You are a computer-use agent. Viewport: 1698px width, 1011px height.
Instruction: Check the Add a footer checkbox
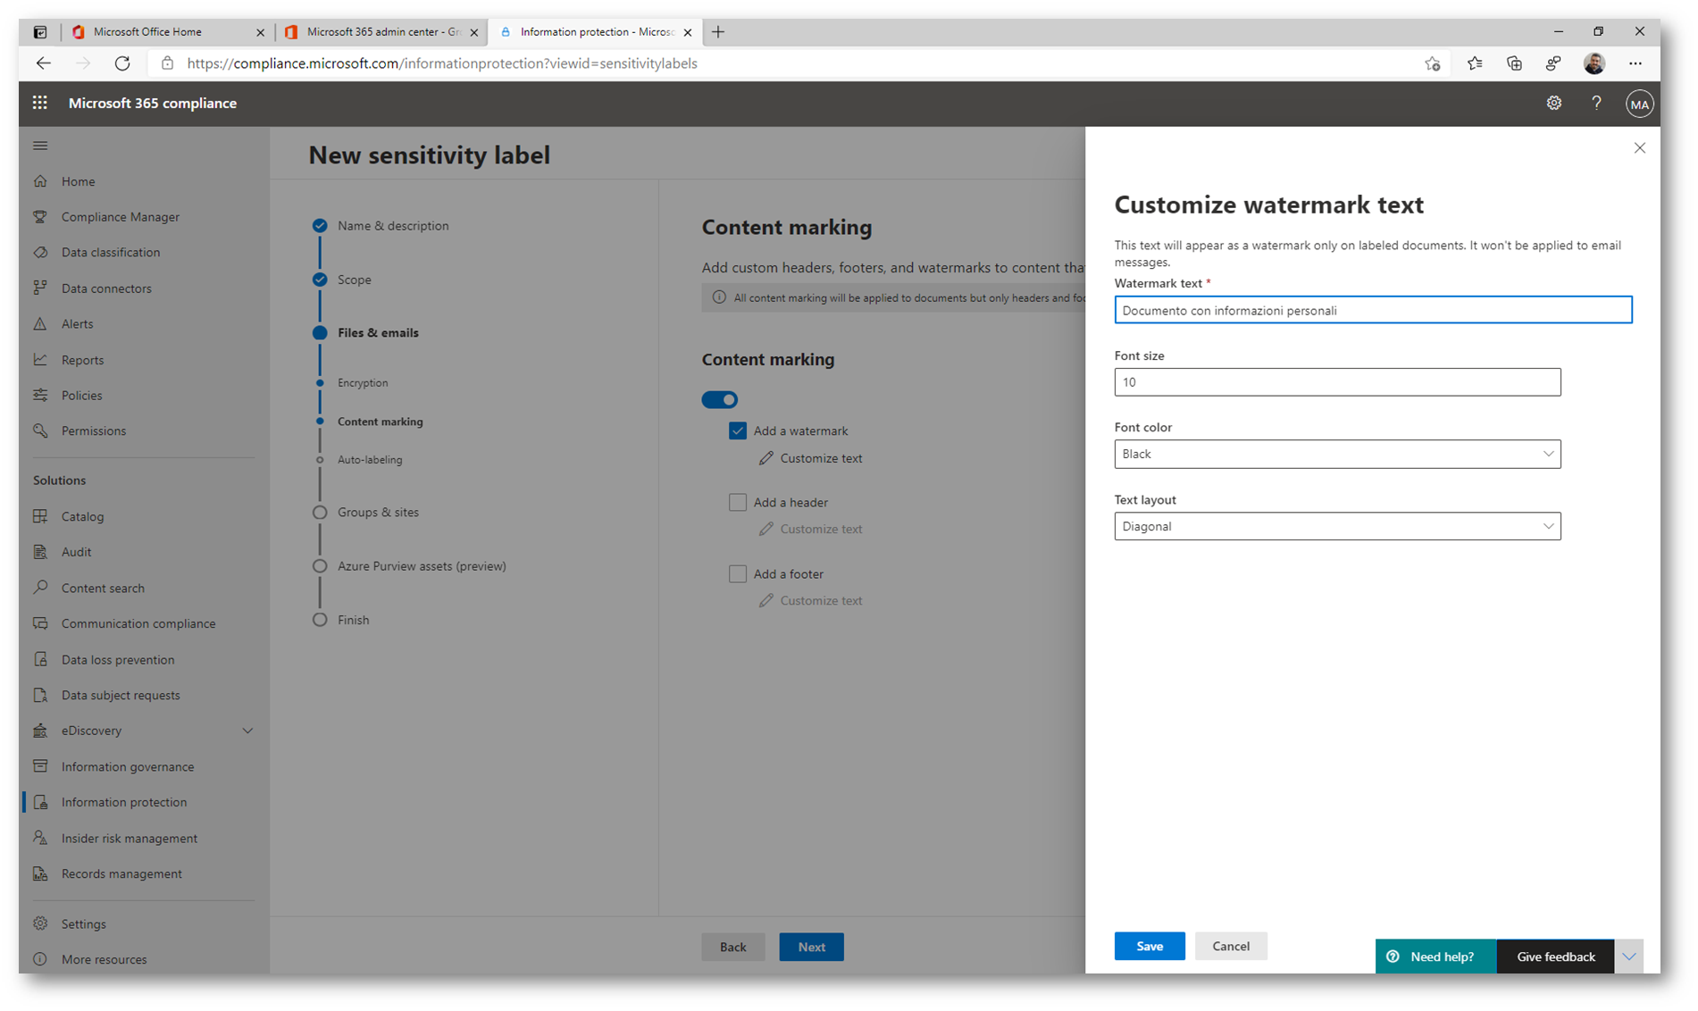pyautogui.click(x=737, y=573)
